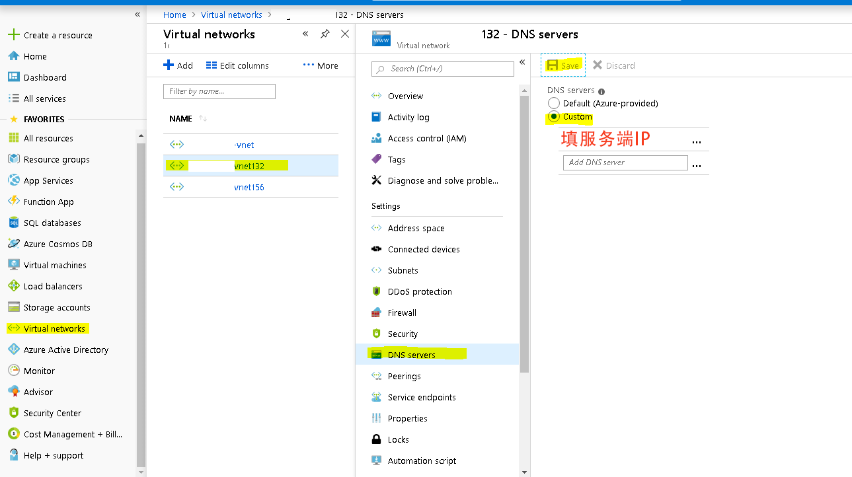
Task: Select DNS servers menu item
Action: [437, 355]
